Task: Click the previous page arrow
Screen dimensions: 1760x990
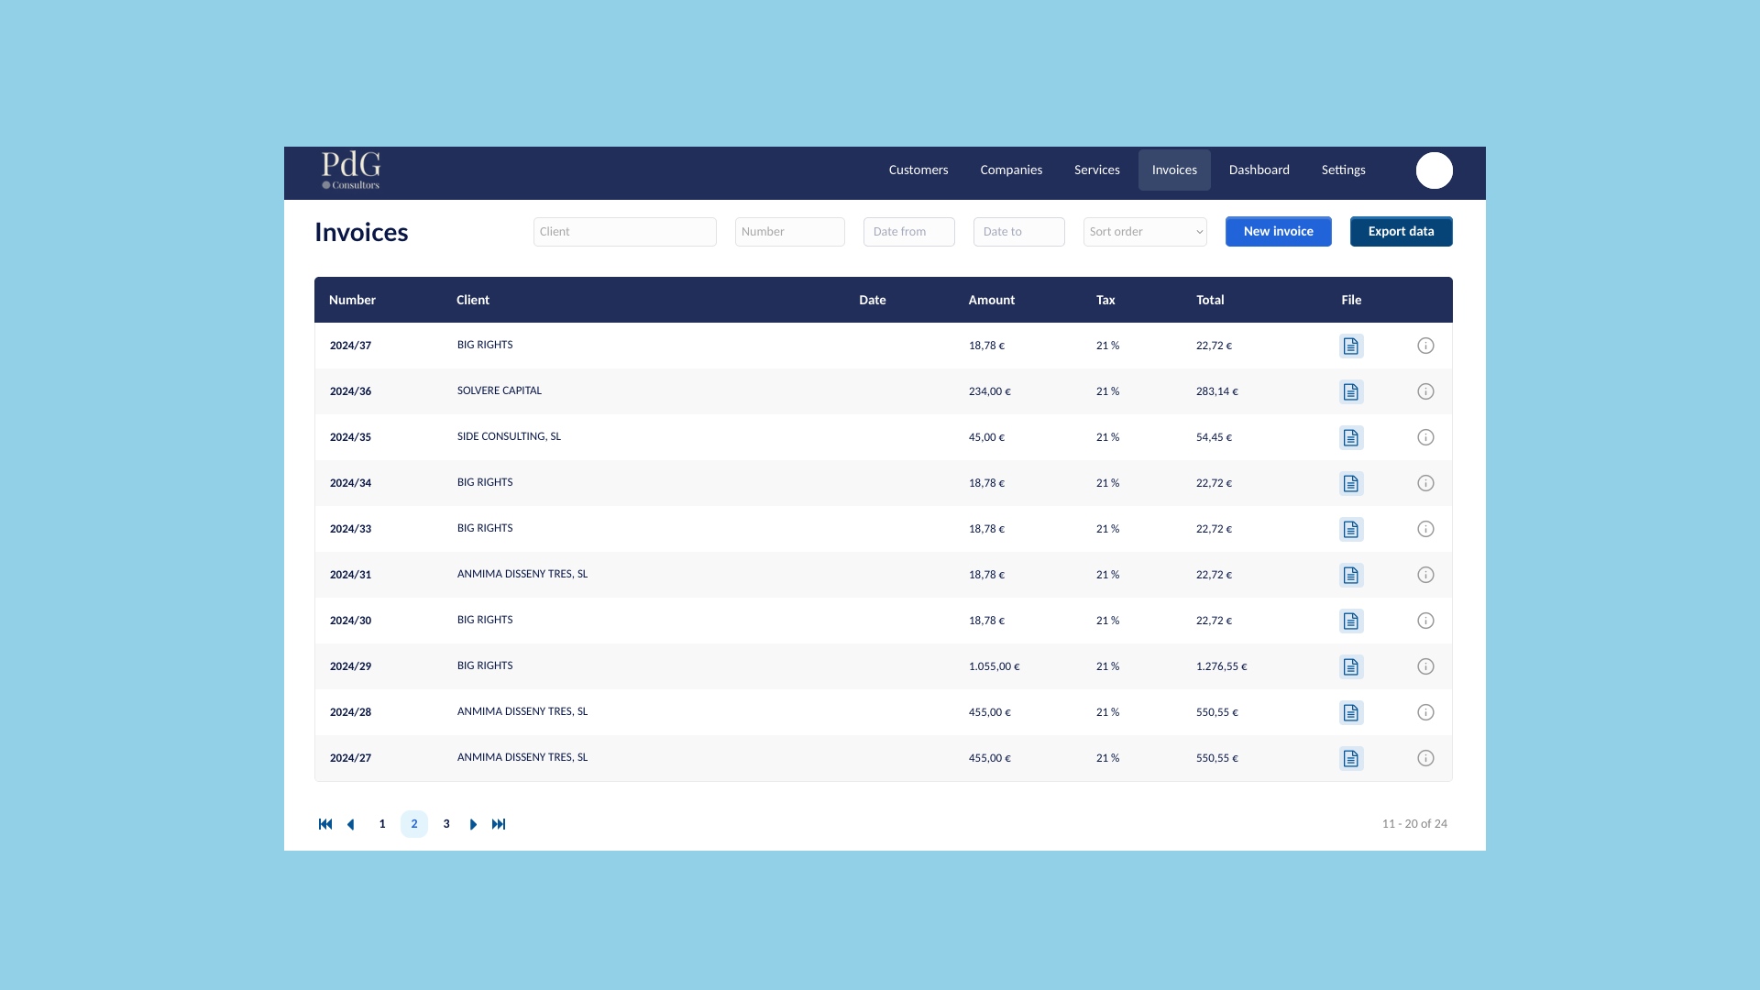Action: [351, 824]
